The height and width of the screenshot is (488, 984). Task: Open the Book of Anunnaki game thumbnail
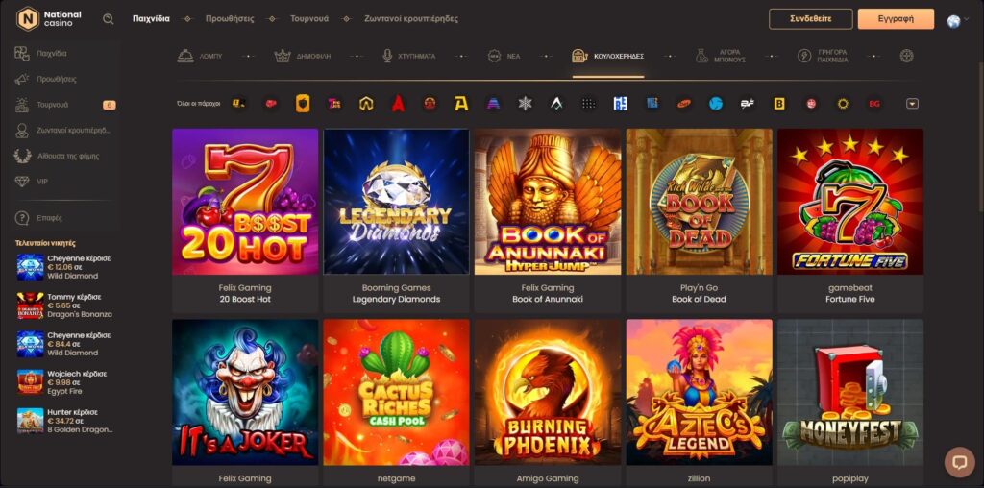(x=547, y=202)
